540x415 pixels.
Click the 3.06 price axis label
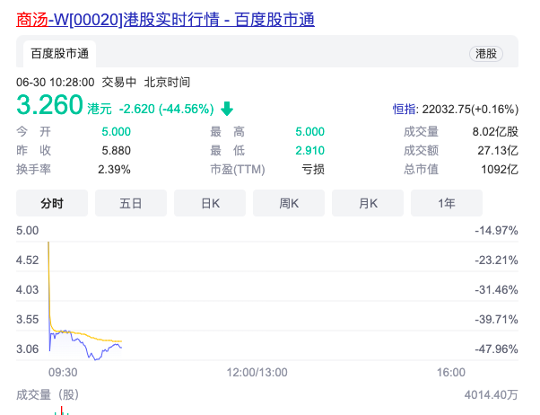(x=27, y=349)
